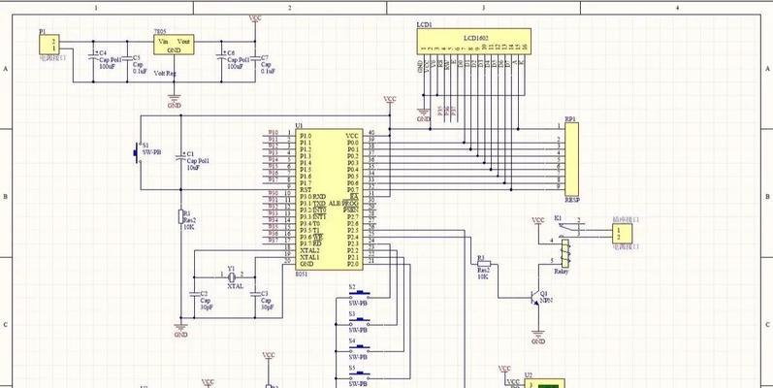
Task: Click the XTAL1 pin label on U1
Action: (x=309, y=257)
